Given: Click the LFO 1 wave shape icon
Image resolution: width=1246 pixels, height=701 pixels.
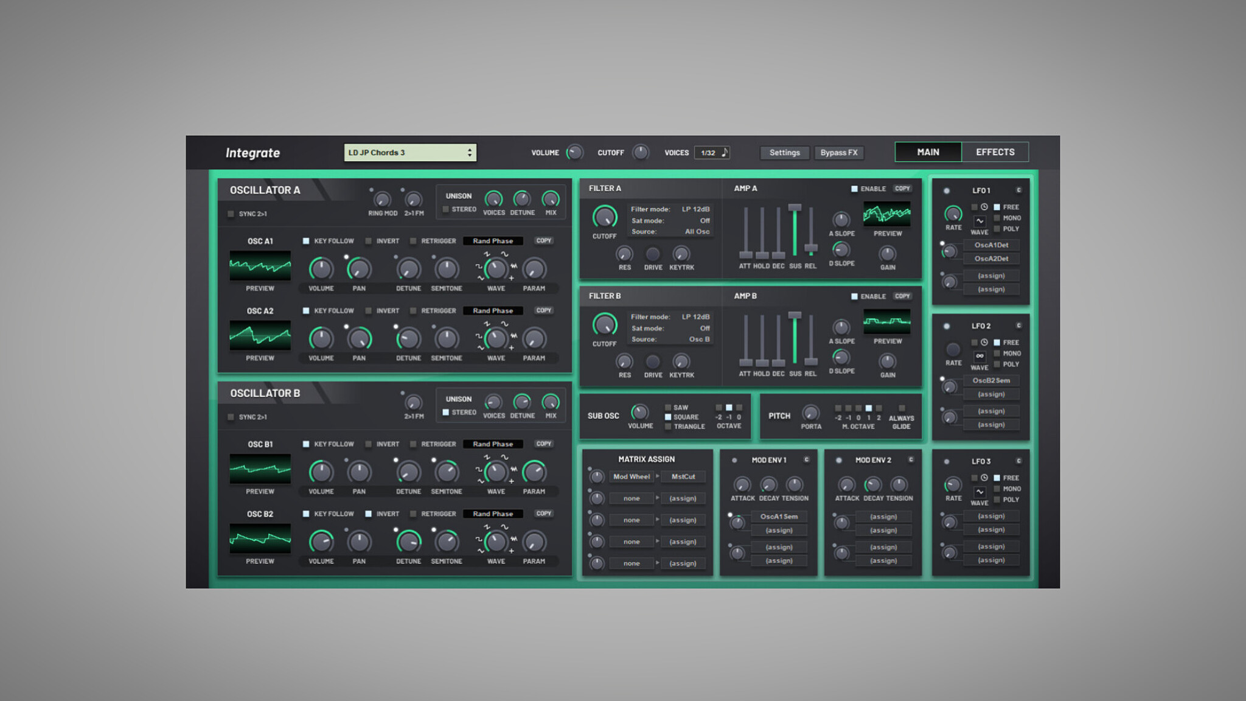Looking at the screenshot, I should coord(980,220).
